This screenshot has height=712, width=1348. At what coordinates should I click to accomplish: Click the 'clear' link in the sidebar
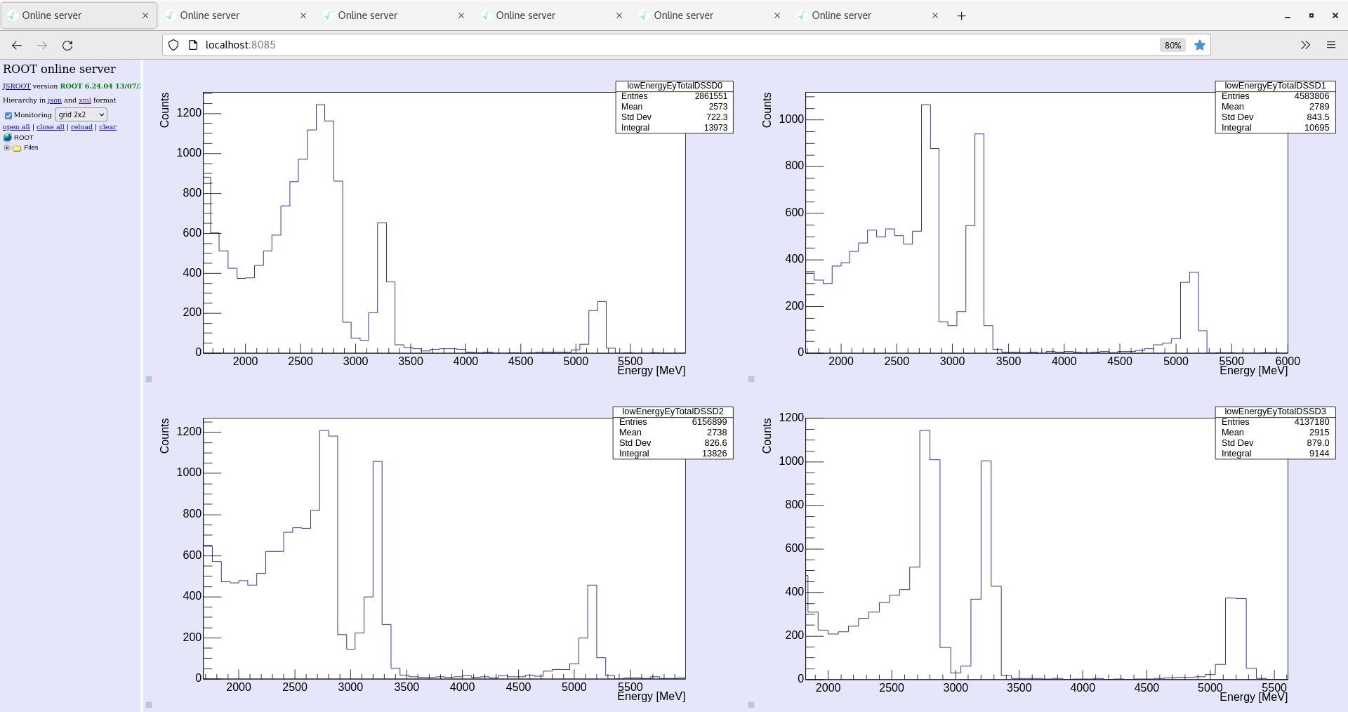pos(107,127)
